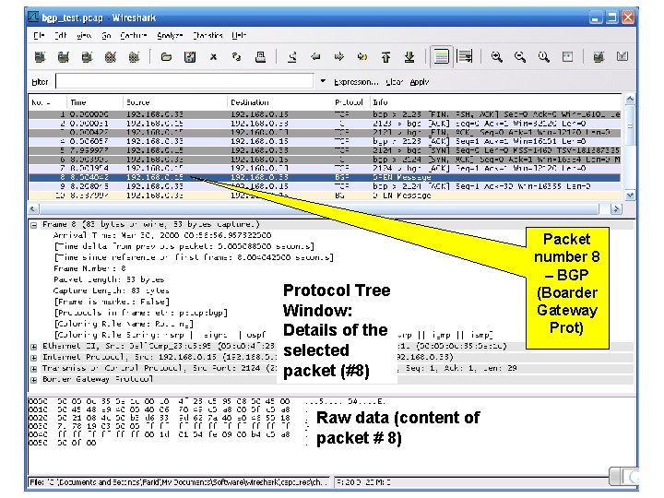The image size is (664, 498).
Task: Reload the capture file icon
Action: [237, 57]
